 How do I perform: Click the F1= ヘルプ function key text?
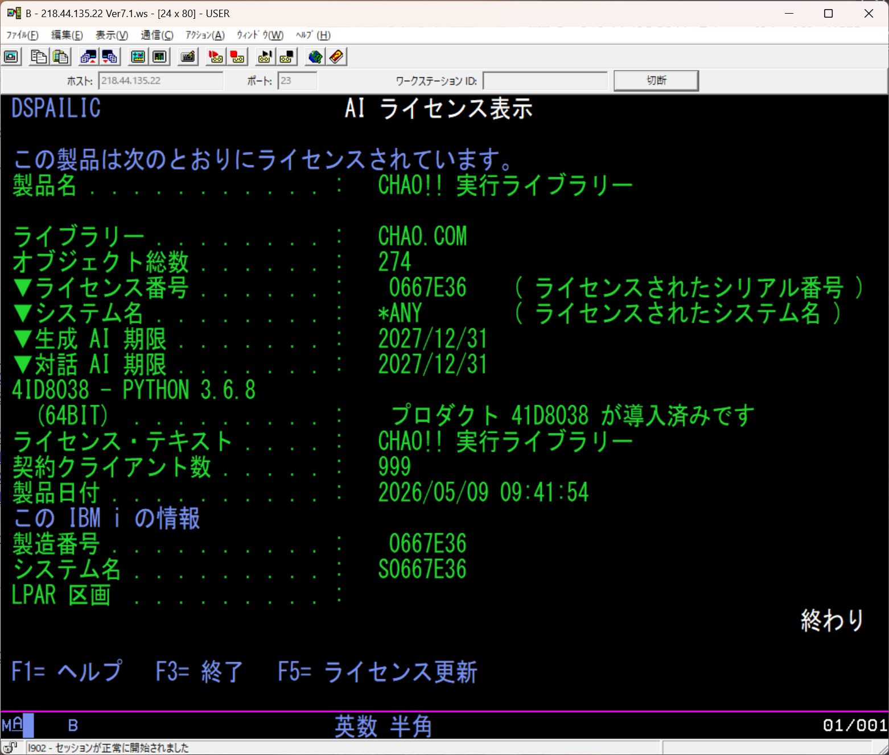tap(67, 671)
